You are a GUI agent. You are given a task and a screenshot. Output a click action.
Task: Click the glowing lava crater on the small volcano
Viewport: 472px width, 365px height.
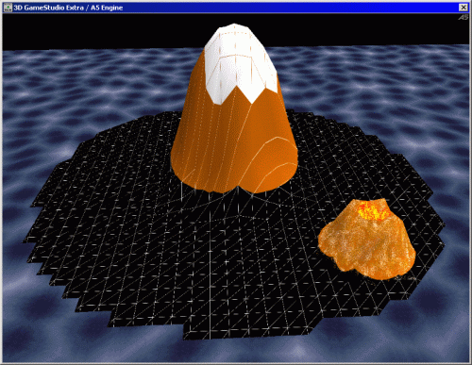[374, 211]
